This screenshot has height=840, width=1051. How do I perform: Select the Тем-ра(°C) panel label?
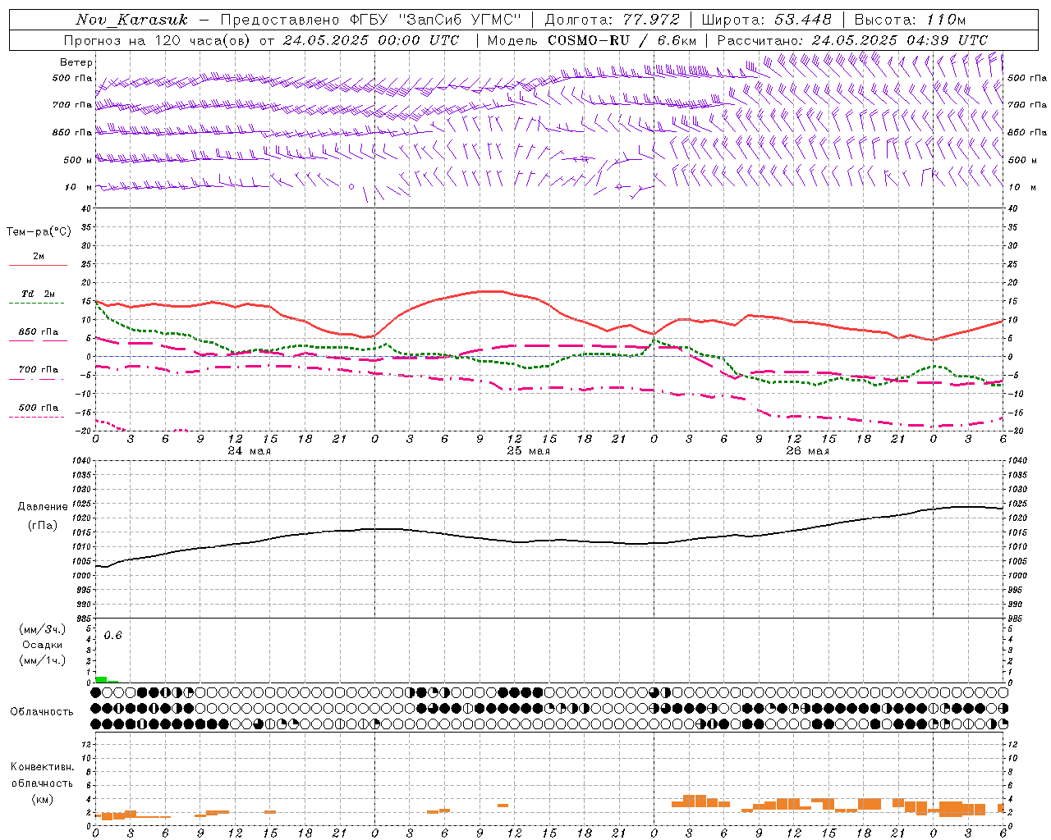[x=39, y=232]
